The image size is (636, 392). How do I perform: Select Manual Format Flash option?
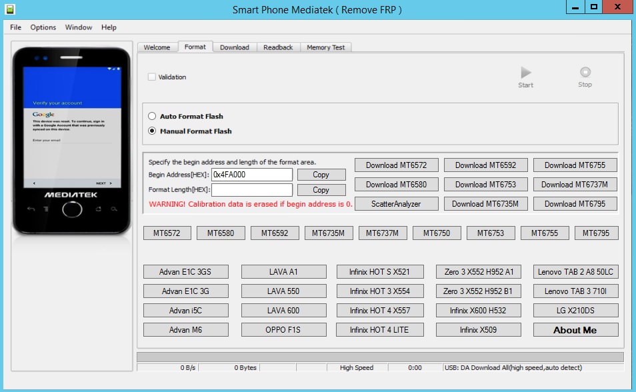(152, 131)
